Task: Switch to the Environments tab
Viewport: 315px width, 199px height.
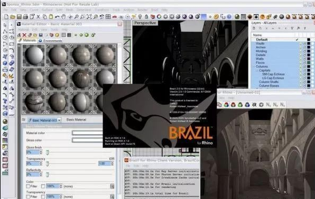Action: (50, 41)
